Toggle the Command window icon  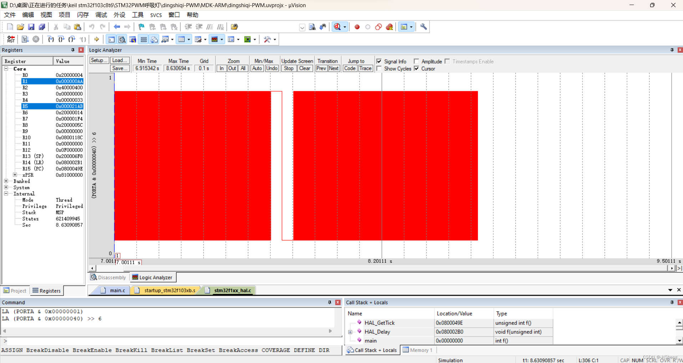112,39
